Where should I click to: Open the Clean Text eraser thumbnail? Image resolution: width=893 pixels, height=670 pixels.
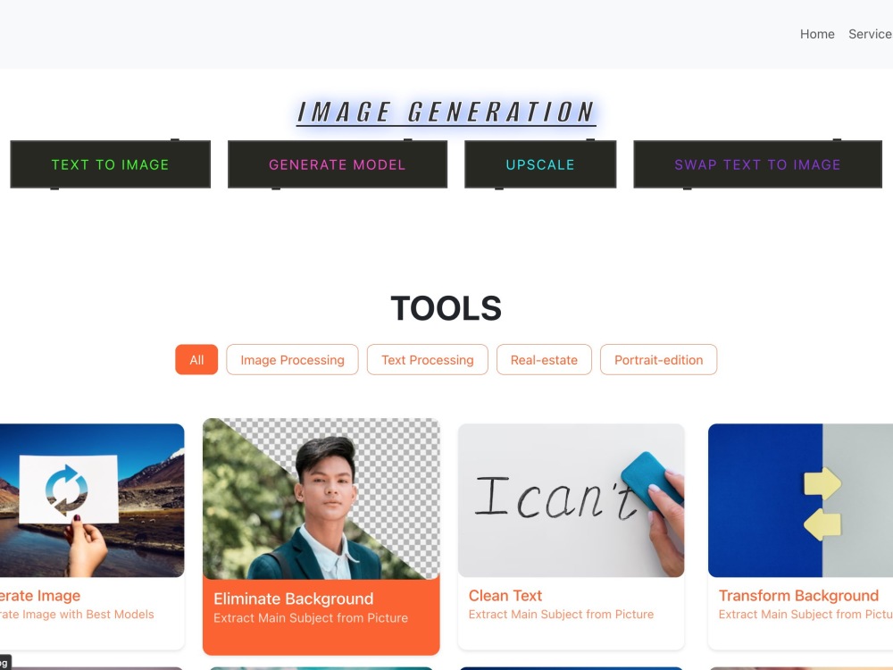click(x=571, y=500)
